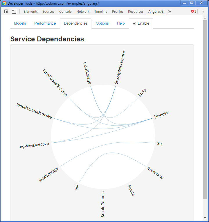209x222 pixels.
Task: Click the ngViewDirective node label
Action: click(34, 145)
